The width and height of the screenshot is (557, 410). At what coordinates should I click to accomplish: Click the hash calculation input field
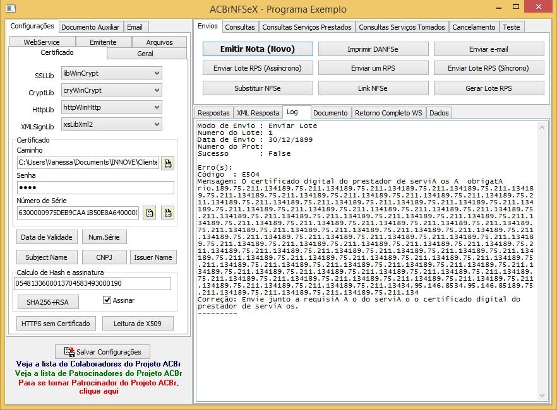point(92,283)
